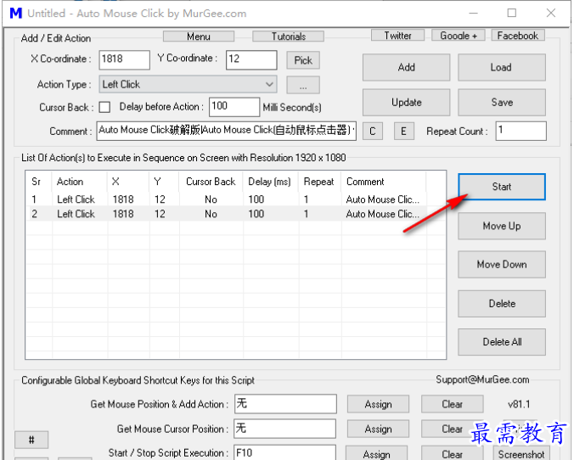
Task: Click the X column header
Action: [128, 182]
